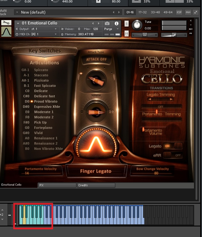Select rack page 49-64
This screenshot has width=202, height=237.
coord(168,12)
